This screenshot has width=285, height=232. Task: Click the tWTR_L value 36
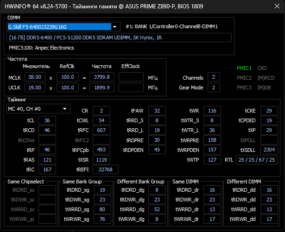coord(212,130)
